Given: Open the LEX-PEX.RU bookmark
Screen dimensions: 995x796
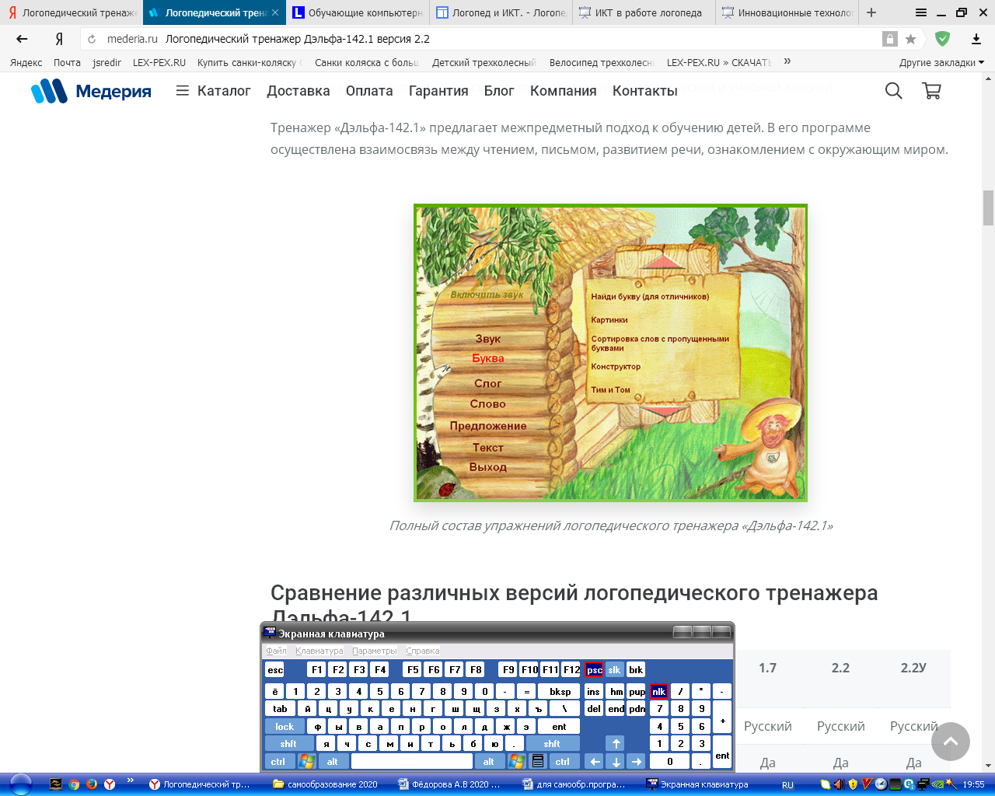Looking at the screenshot, I should pyautogui.click(x=159, y=62).
